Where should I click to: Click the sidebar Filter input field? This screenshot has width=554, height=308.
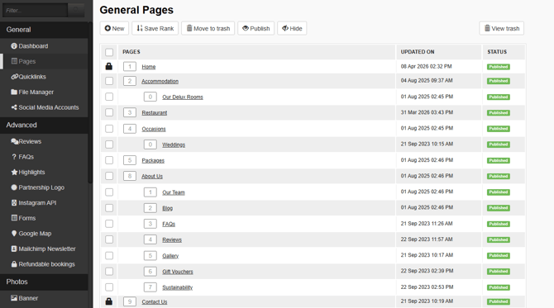click(35, 10)
